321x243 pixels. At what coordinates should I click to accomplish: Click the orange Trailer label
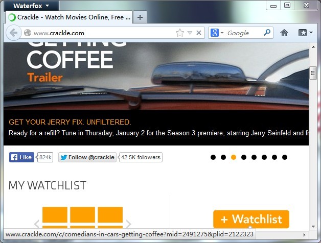pyautogui.click(x=45, y=78)
